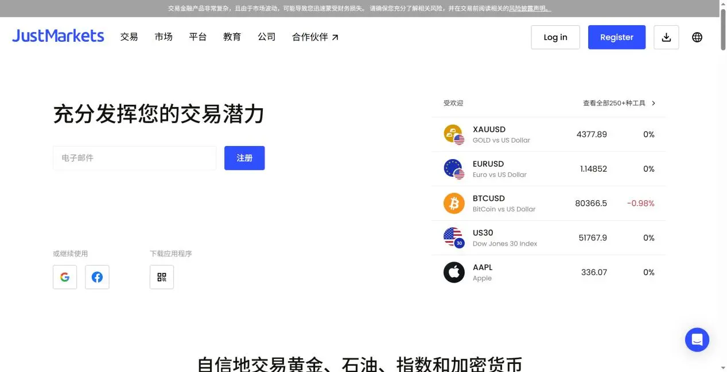Click XAUUSD price 4377.89
This screenshot has width=727, height=372.
click(592, 134)
